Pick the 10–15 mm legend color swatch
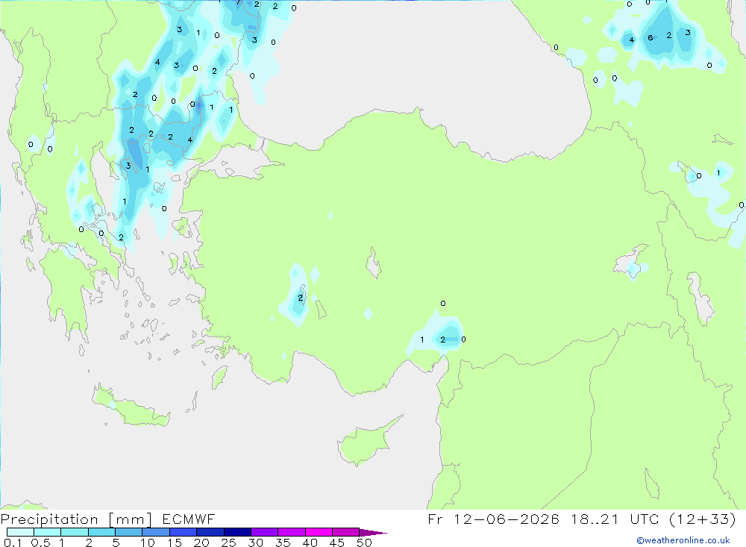 (x=156, y=532)
